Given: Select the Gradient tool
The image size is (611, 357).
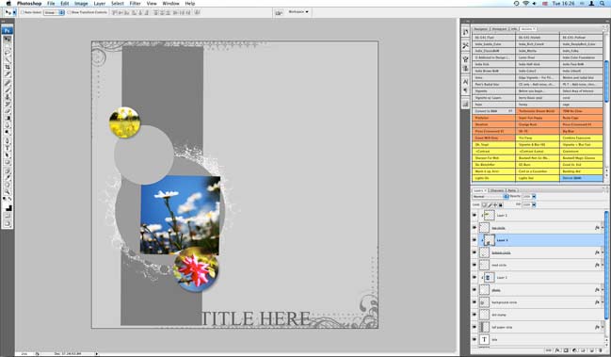Looking at the screenshot, I should coord(8,118).
